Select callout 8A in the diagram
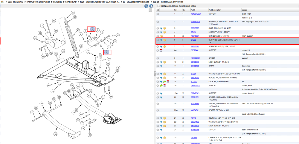Screen dimensions: 299x144 [x=117, y=71]
